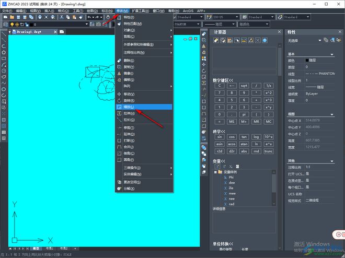Collapse the 变量样例 tree folder
This screenshot has width=345, height=258.
click(215, 172)
